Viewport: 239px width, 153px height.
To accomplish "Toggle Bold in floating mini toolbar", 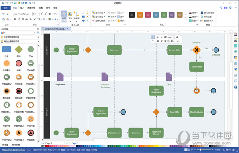I will coord(158,41).
